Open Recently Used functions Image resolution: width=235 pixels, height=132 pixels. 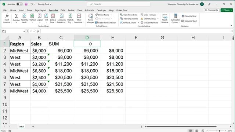point(24,18)
